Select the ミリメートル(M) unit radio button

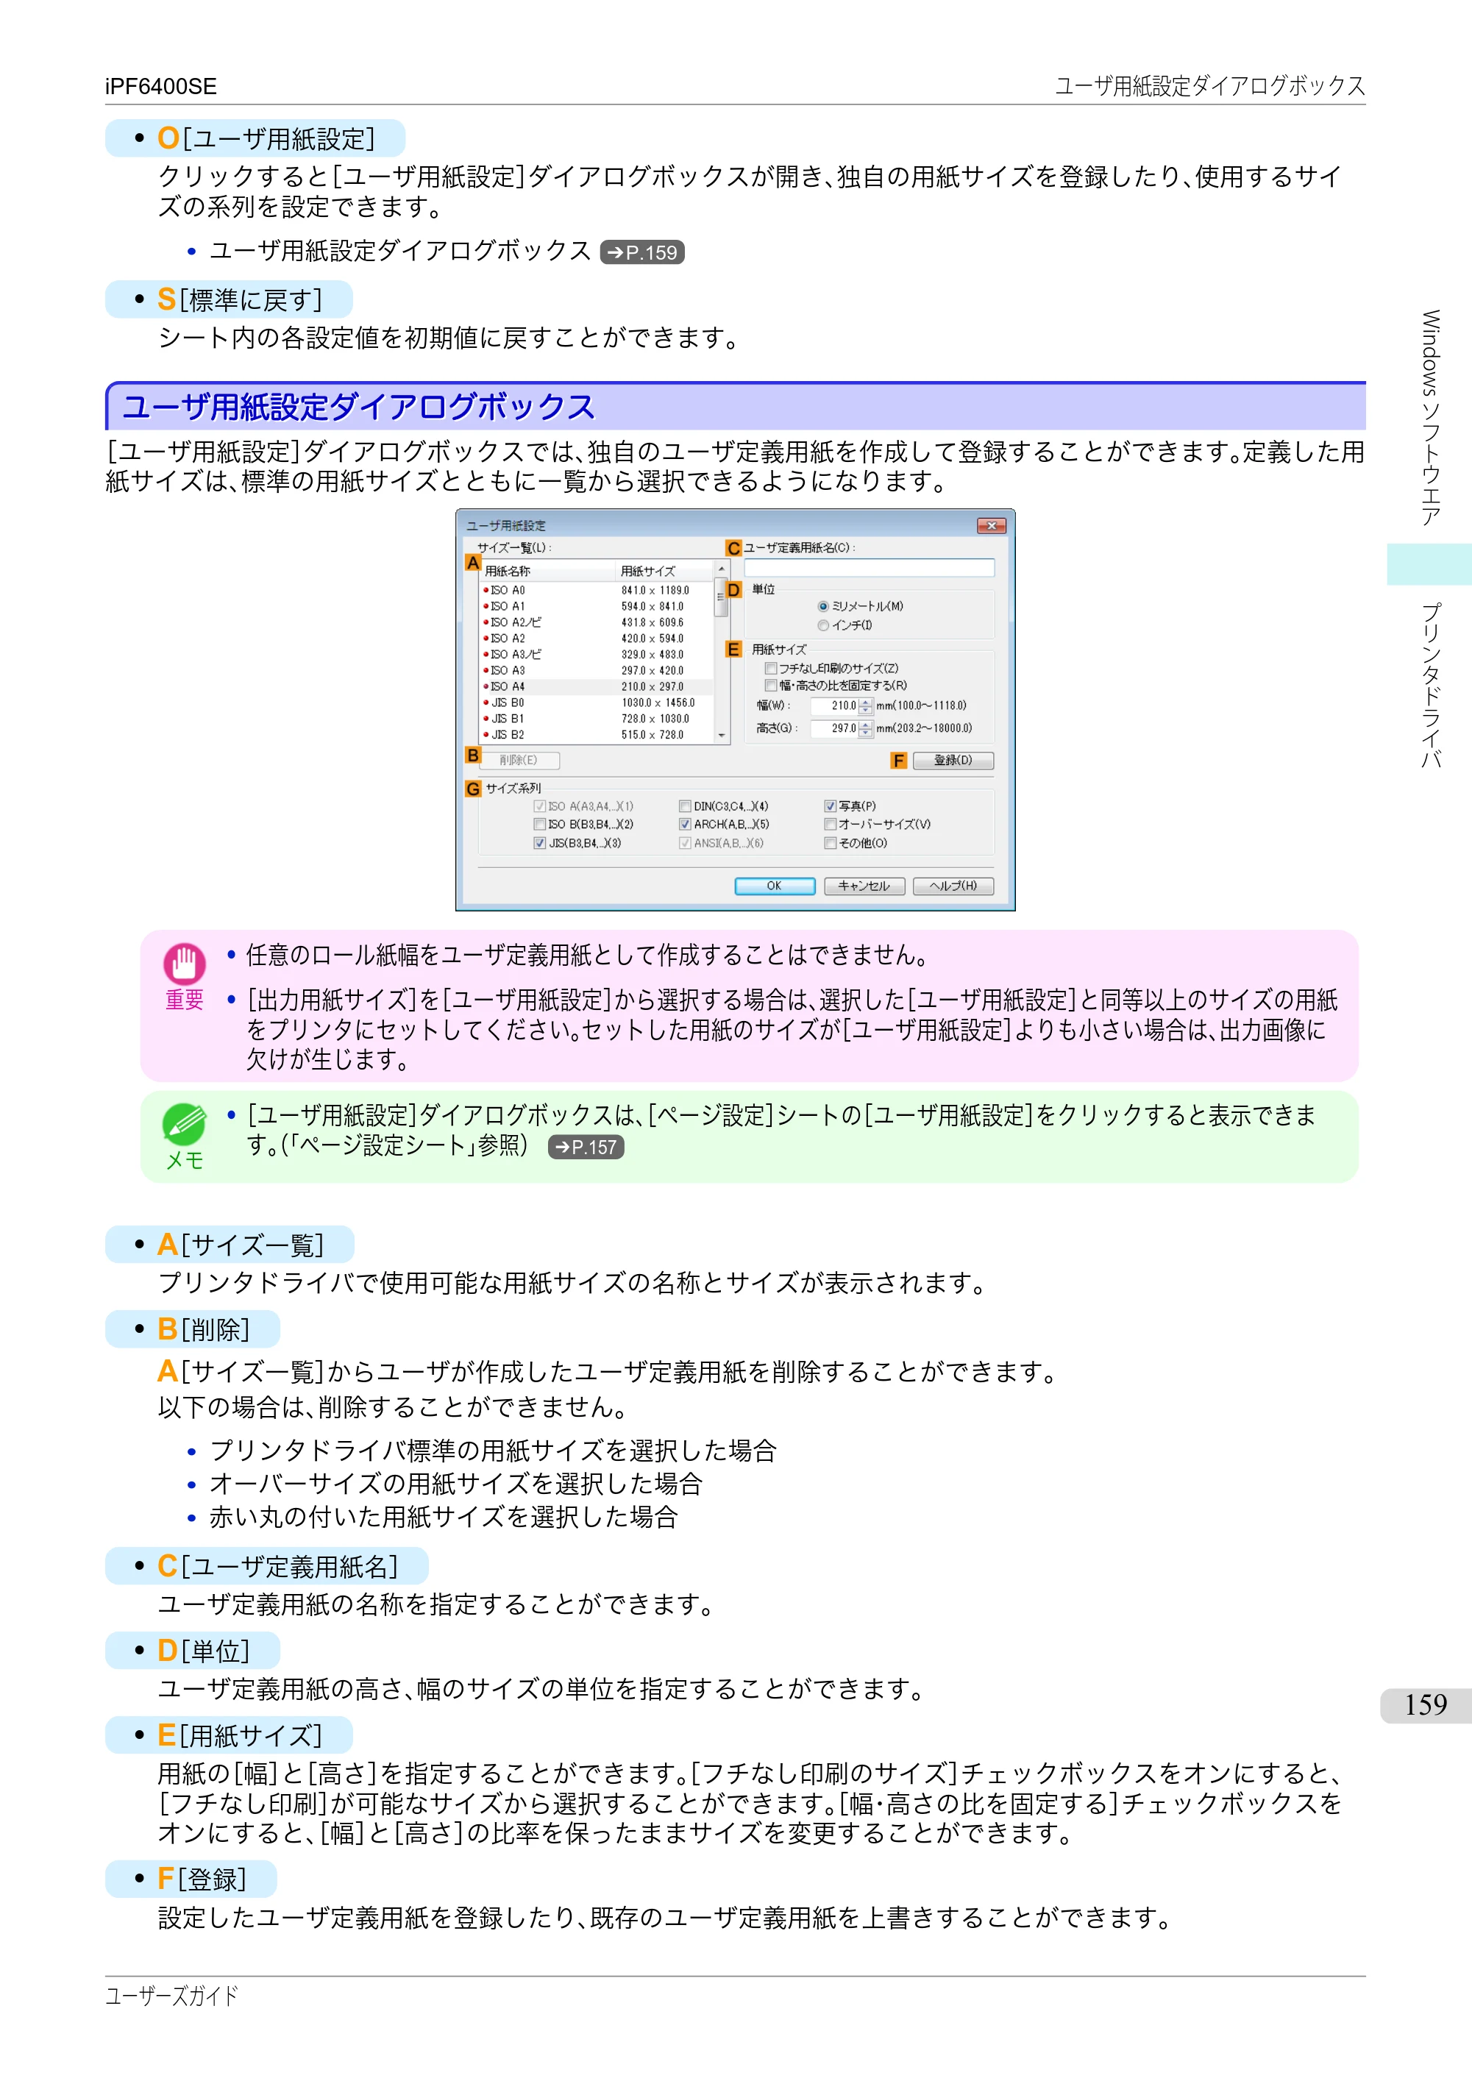(822, 606)
